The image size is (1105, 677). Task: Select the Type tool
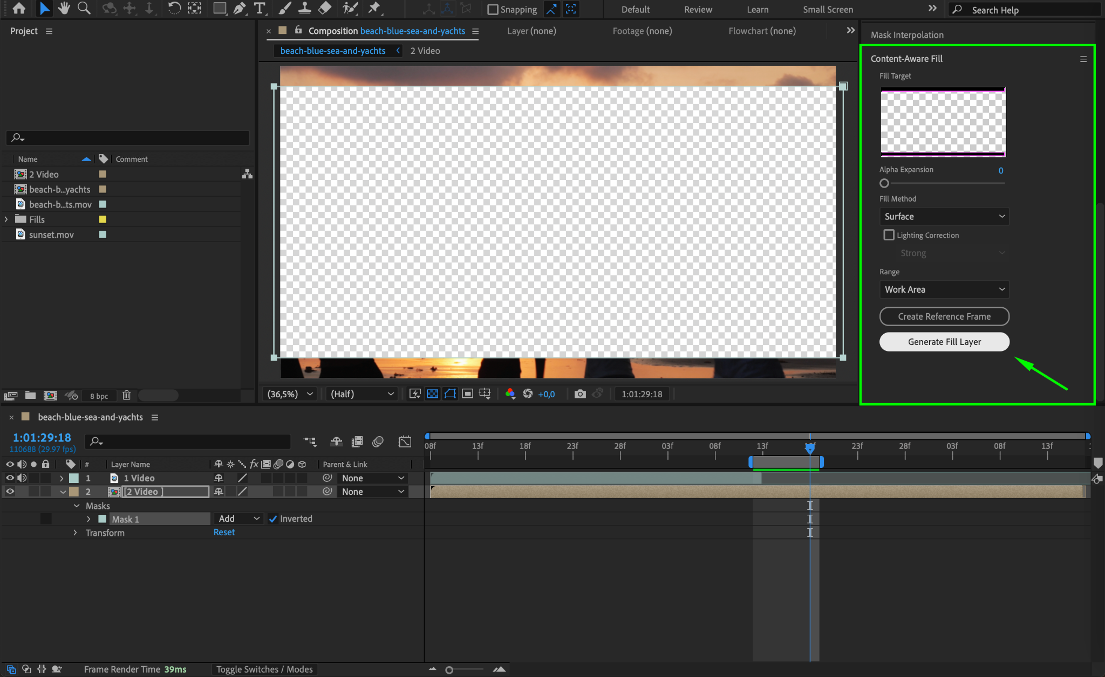tap(260, 9)
